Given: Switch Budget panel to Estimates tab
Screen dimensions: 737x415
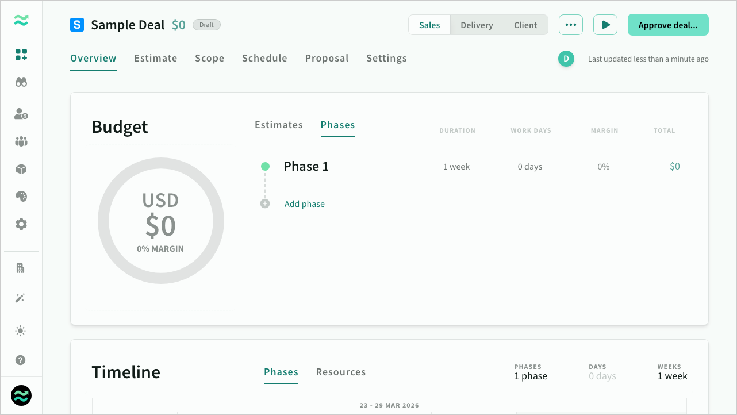Looking at the screenshot, I should click(279, 125).
